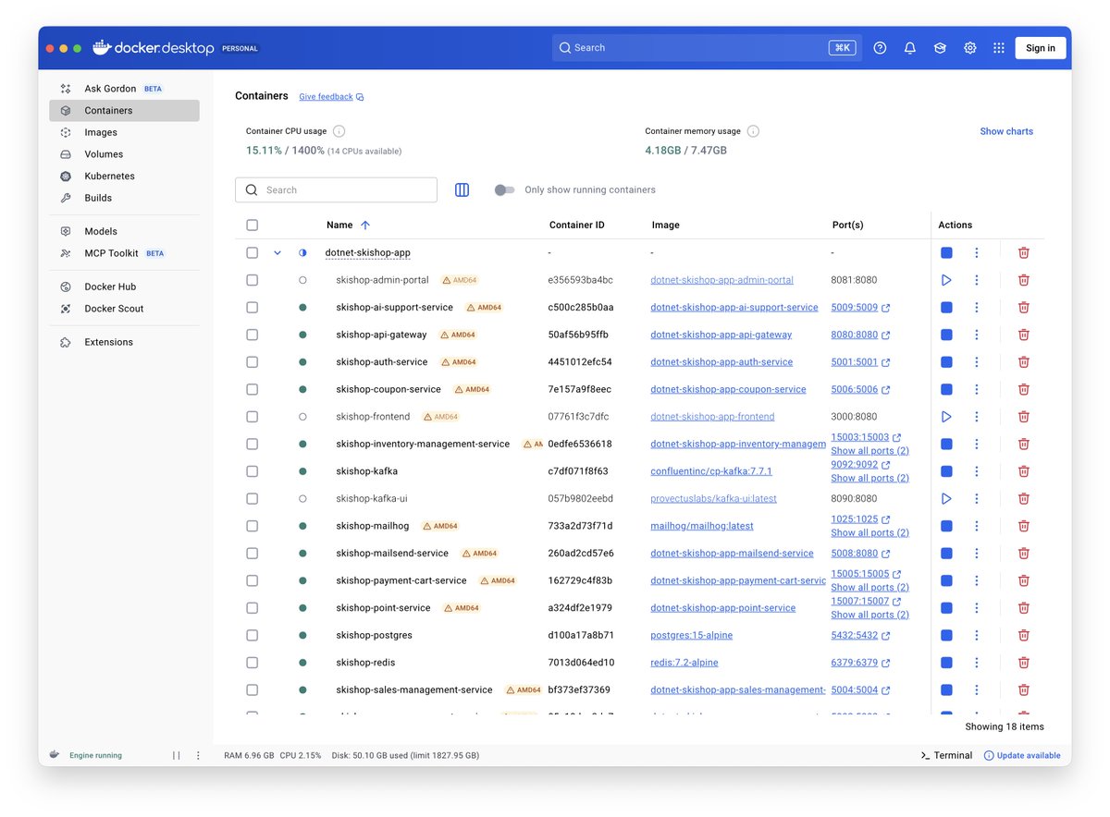Open engine options menu in status bar
This screenshot has height=817, width=1110.
198,755
